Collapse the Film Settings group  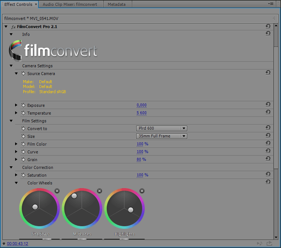(11, 121)
